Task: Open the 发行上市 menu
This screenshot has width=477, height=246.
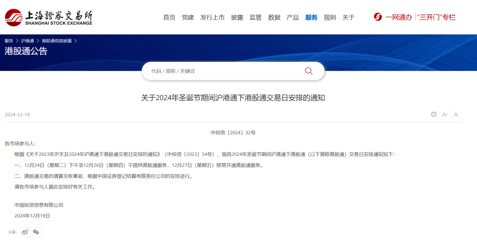Action: pyautogui.click(x=212, y=17)
